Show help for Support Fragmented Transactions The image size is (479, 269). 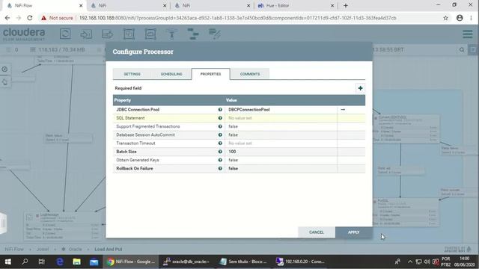click(220, 126)
